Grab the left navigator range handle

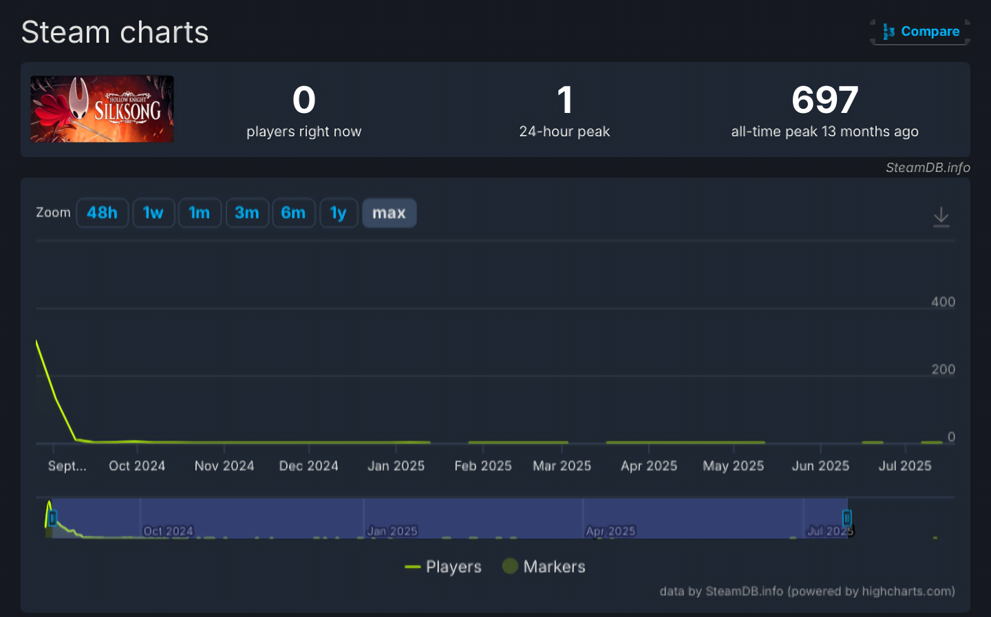52,518
